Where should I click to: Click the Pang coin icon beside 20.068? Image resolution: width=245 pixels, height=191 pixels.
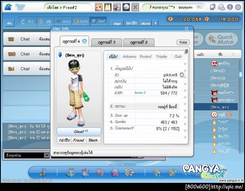click(170, 19)
